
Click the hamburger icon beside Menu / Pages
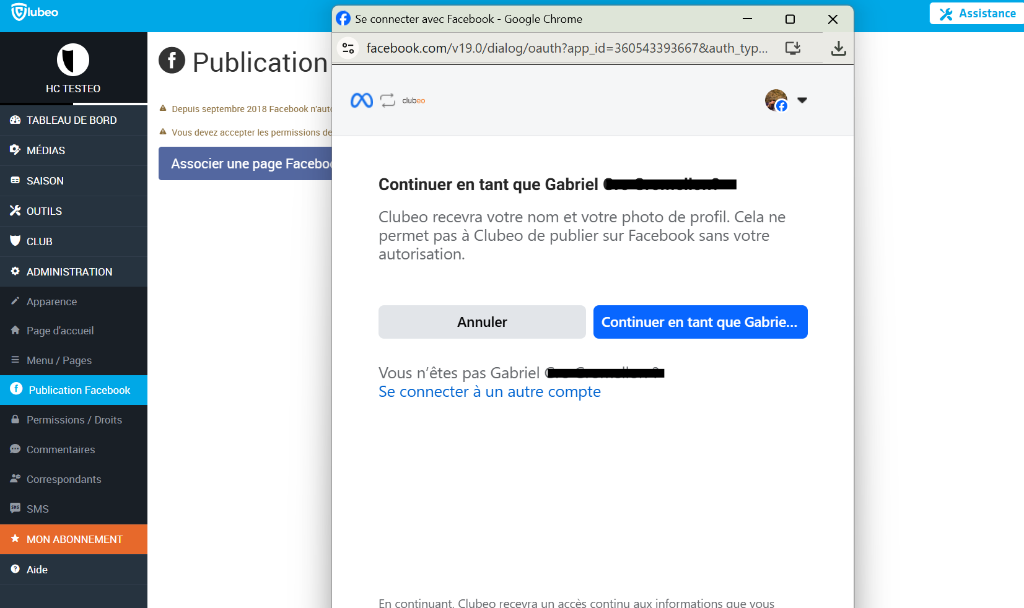tap(15, 360)
